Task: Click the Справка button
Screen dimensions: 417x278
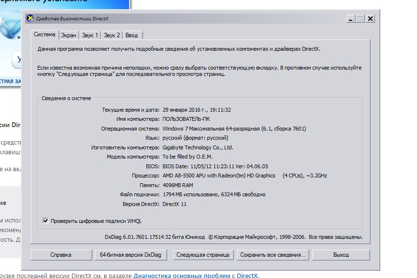Action: [61, 255]
